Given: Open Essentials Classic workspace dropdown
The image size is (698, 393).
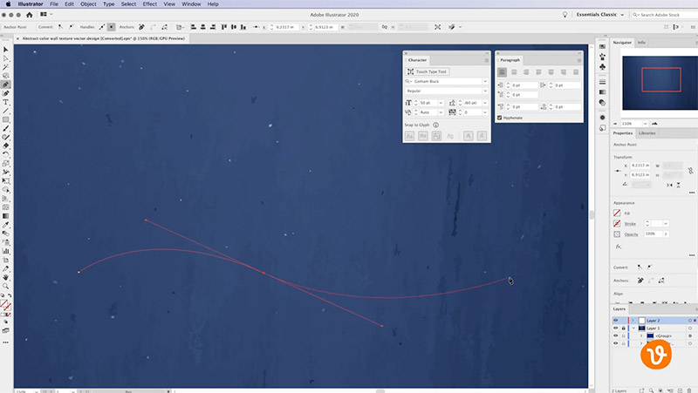Looking at the screenshot, I should point(600,15).
